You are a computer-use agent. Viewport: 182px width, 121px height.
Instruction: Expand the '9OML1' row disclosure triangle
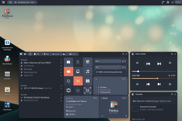97,72
